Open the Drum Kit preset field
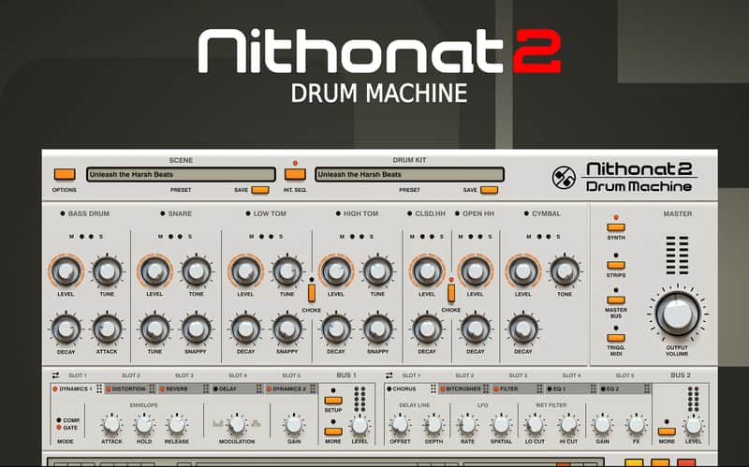749x467 pixels. pyautogui.click(x=409, y=174)
